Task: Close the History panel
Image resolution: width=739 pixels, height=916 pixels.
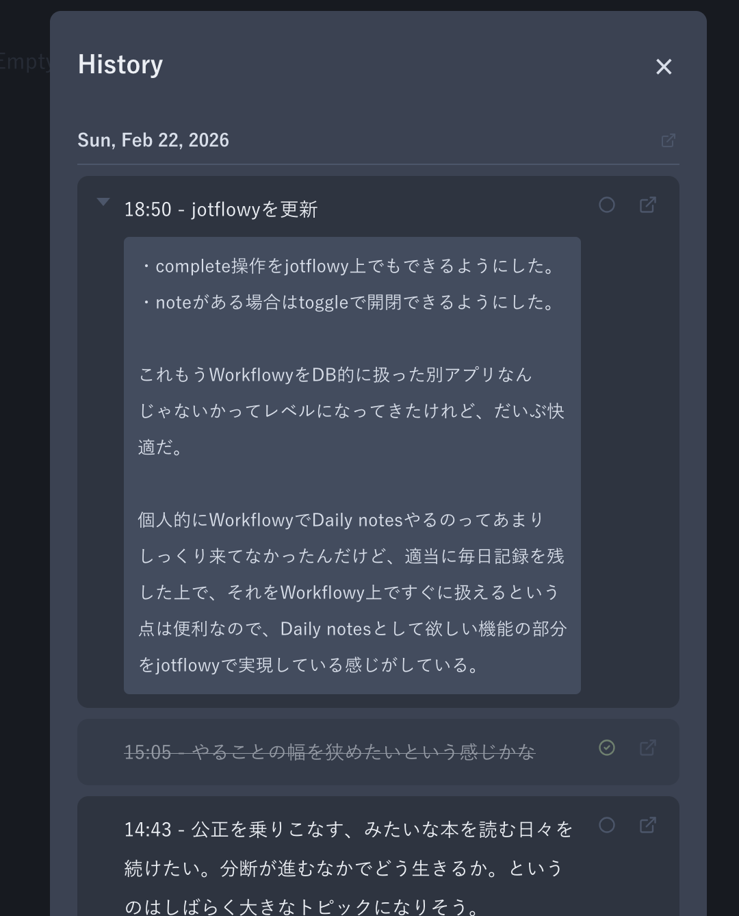Action: point(664,66)
